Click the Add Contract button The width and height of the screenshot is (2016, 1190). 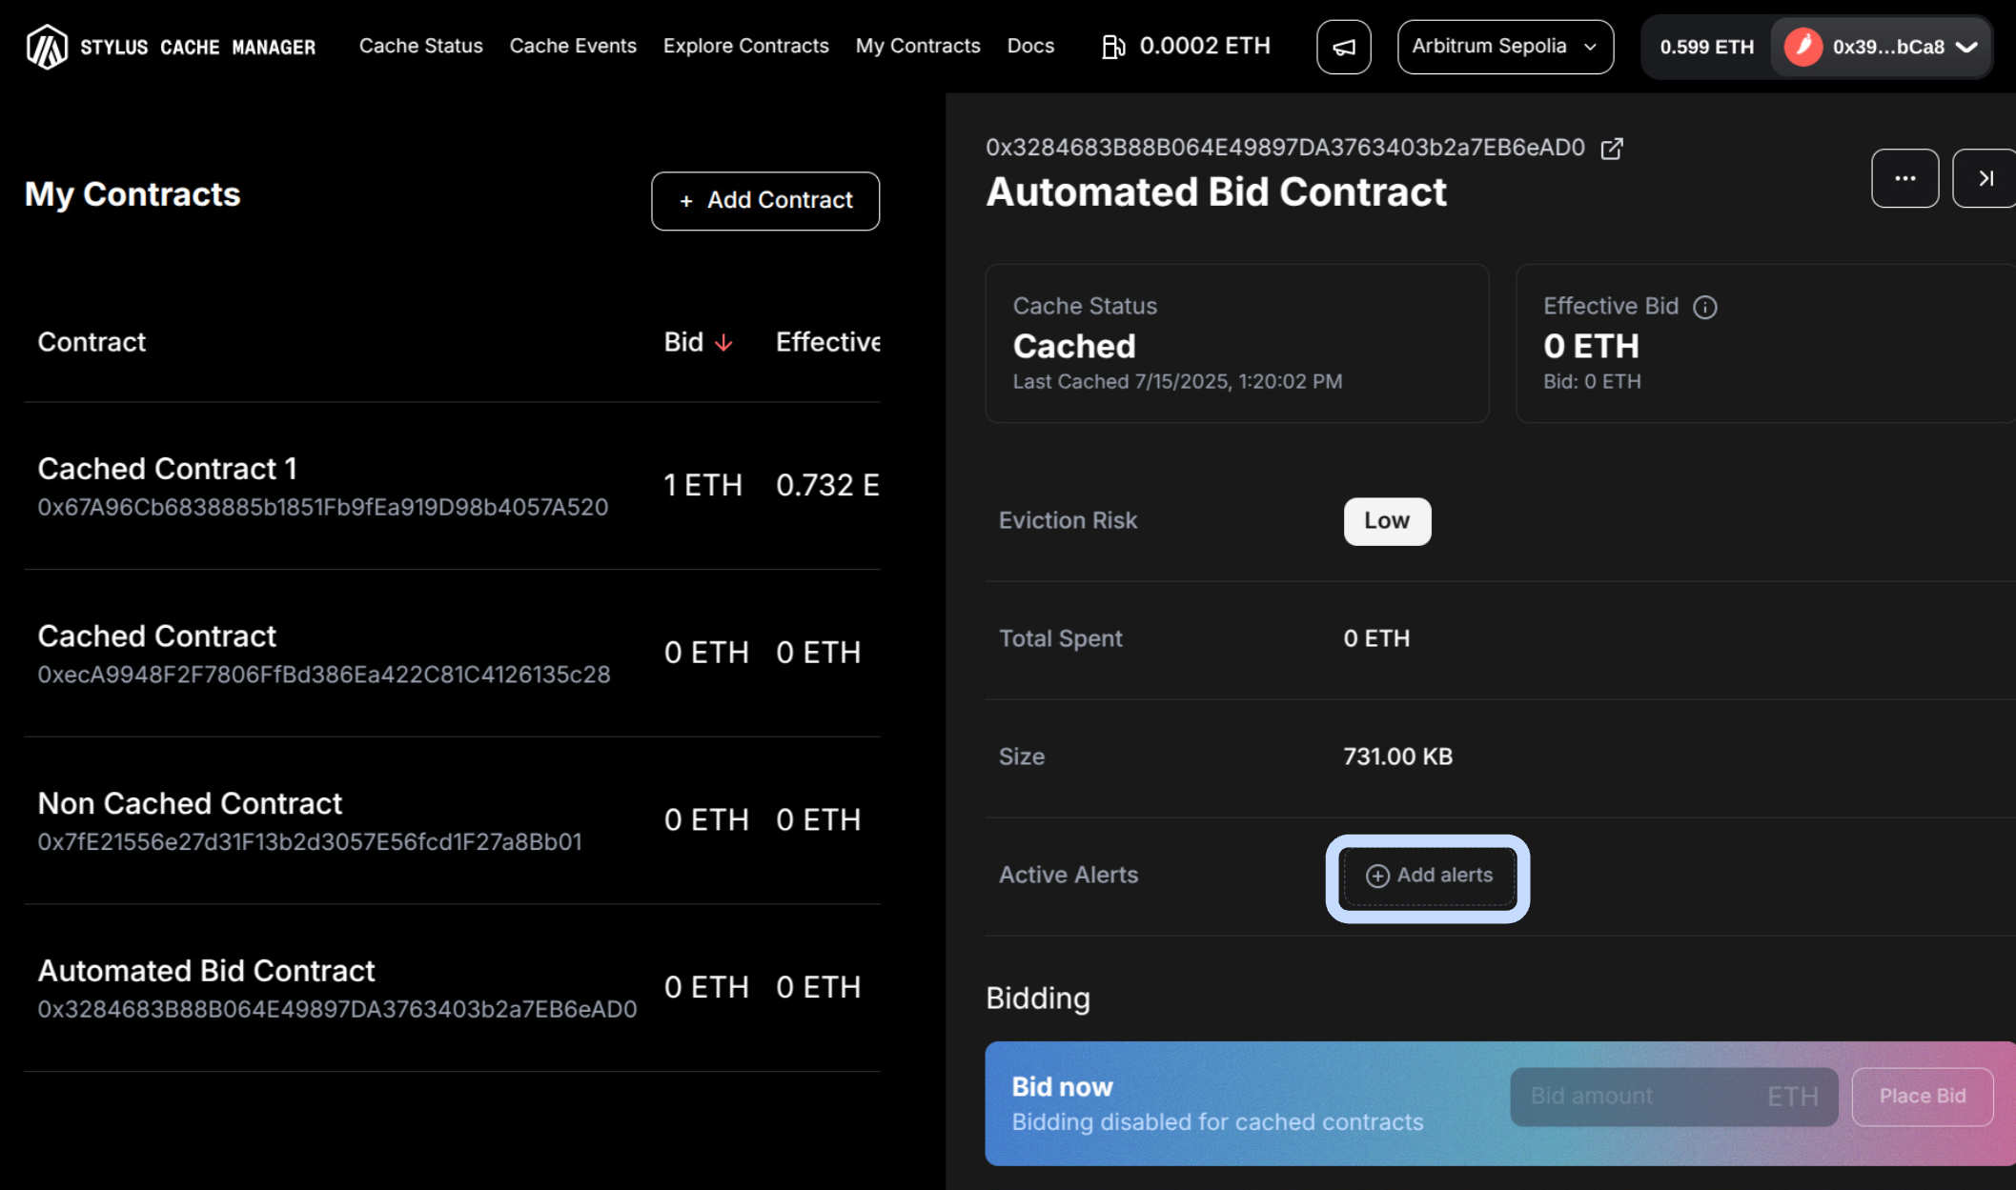[765, 200]
